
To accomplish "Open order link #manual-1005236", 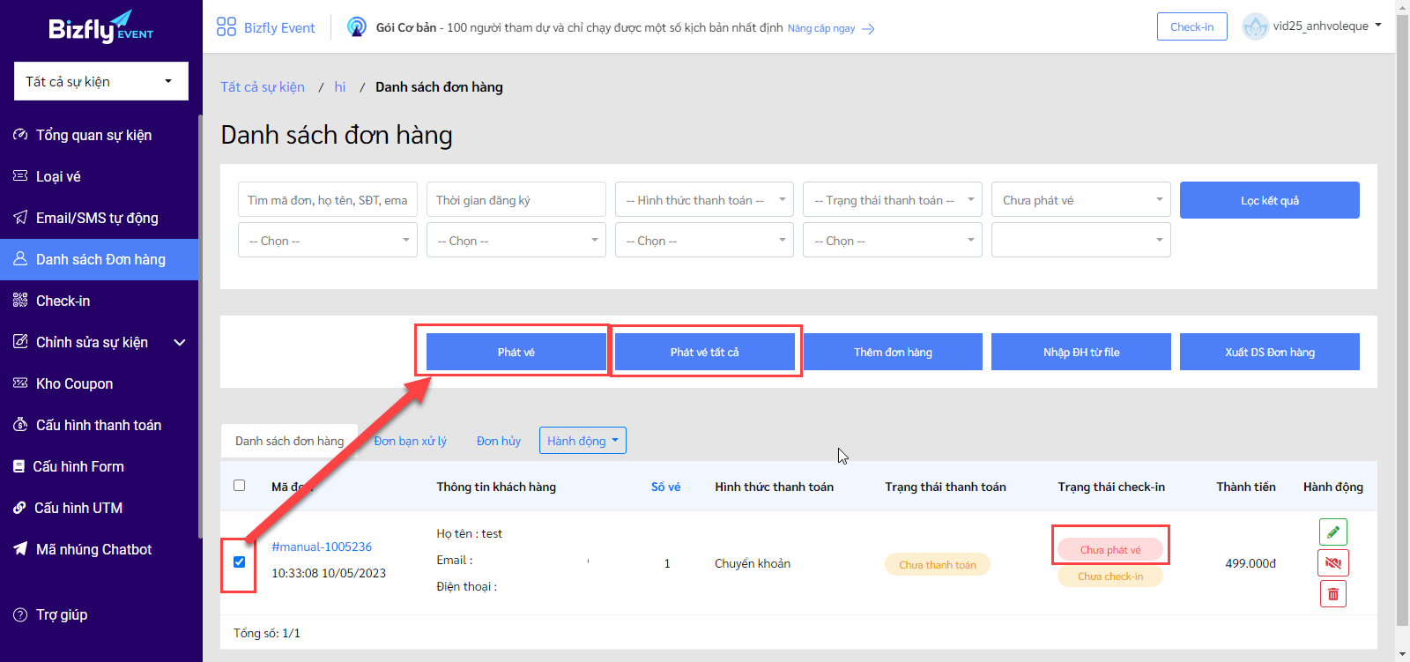I will click(x=322, y=547).
